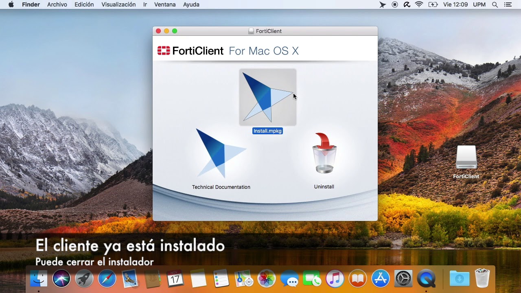This screenshot has width=521, height=293.
Task: Open the Ir menu
Action: [x=145, y=4]
